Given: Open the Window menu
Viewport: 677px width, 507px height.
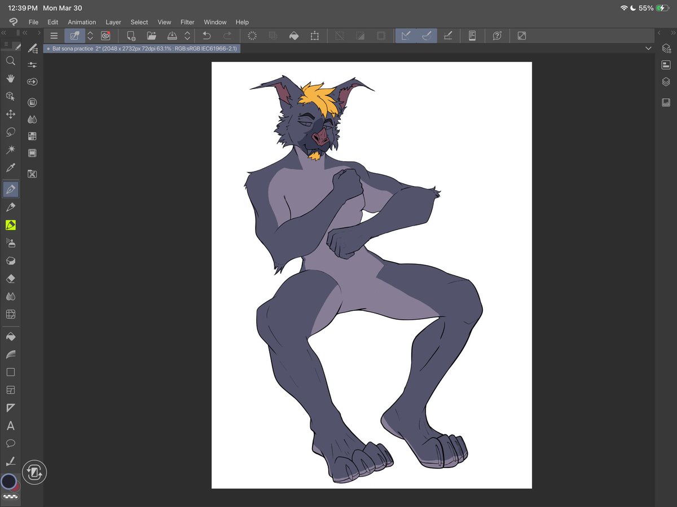Looking at the screenshot, I should click(215, 22).
